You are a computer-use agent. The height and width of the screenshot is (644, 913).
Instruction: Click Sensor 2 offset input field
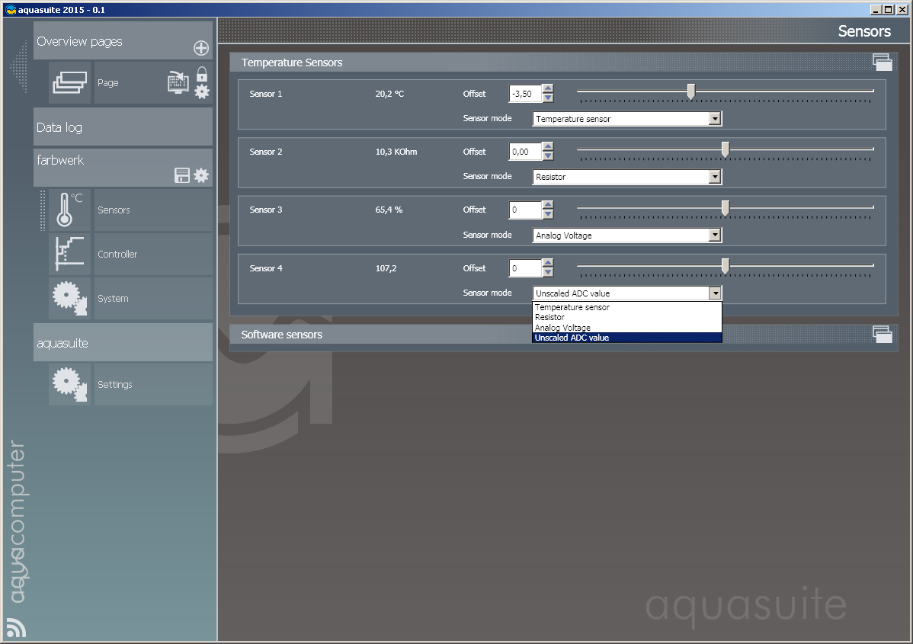525,152
